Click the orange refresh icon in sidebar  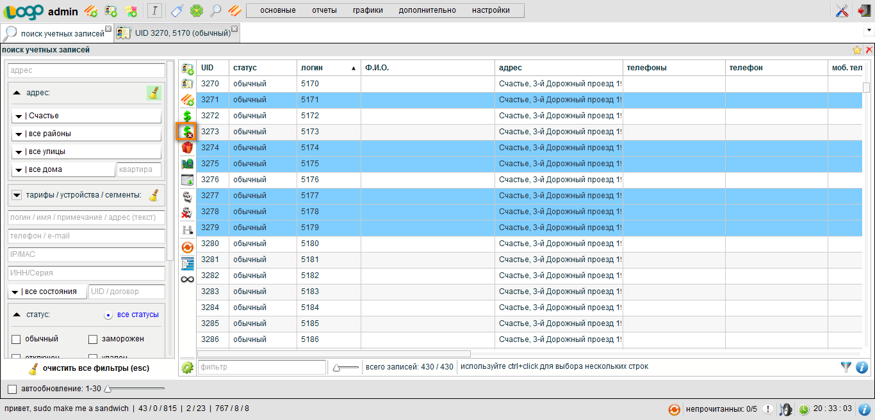[187, 247]
